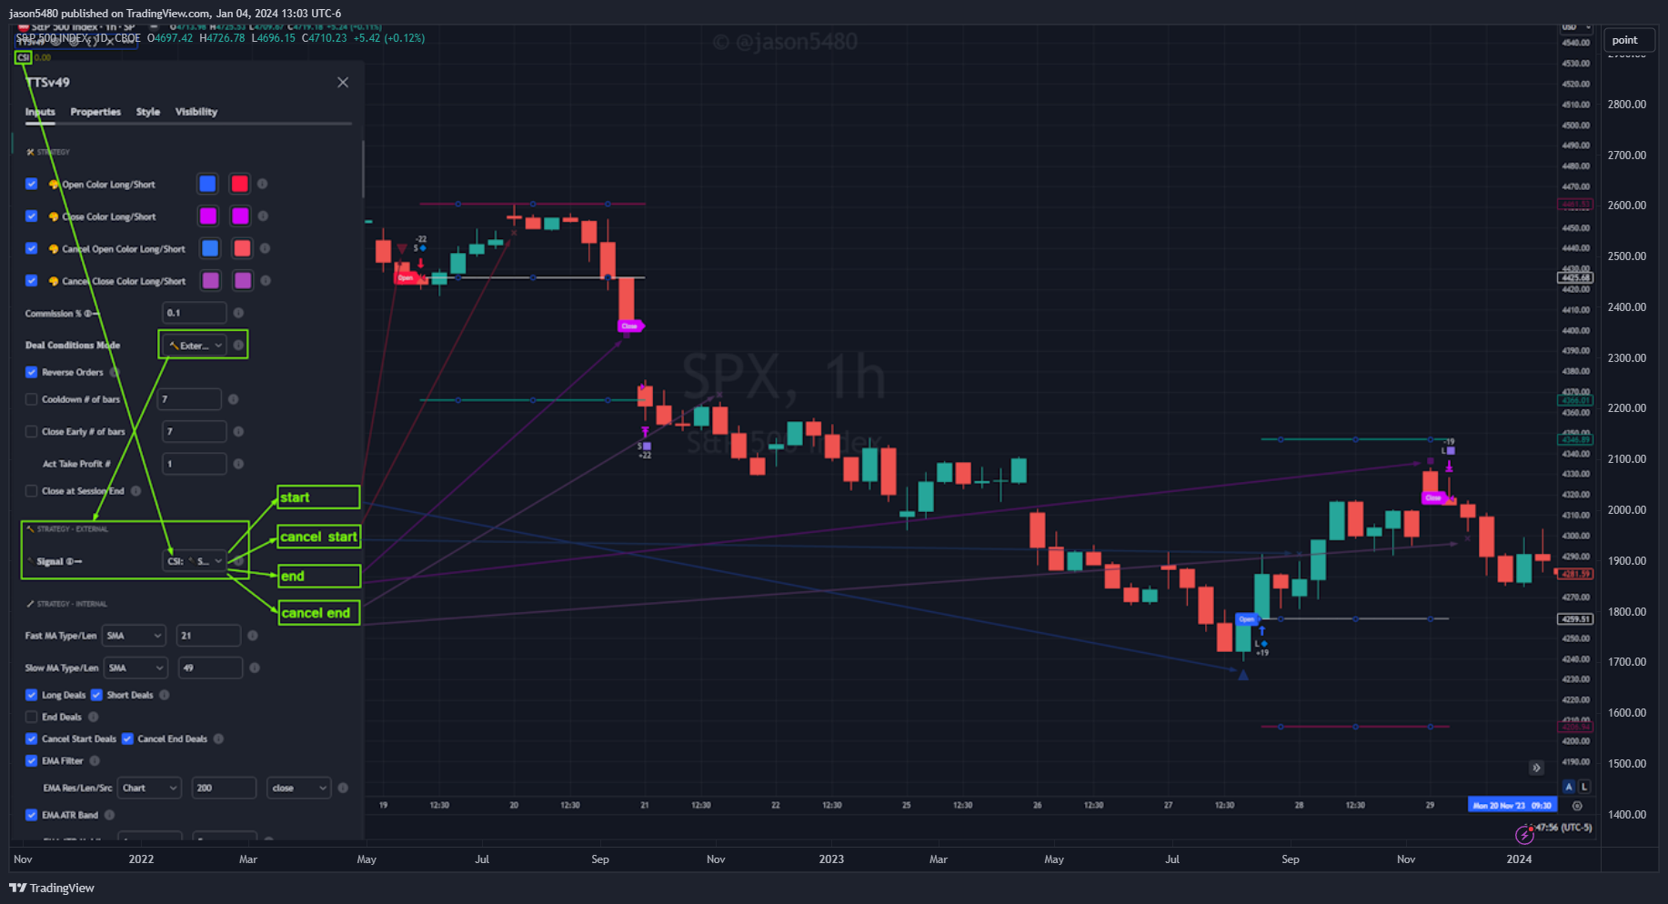Enable Close Early # of bars checkbox
Viewport: 1668px width, 904px height.
(x=32, y=432)
